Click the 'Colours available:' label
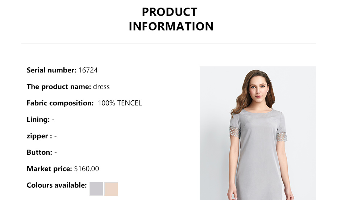Viewport: 337px width, 200px height. [57, 186]
